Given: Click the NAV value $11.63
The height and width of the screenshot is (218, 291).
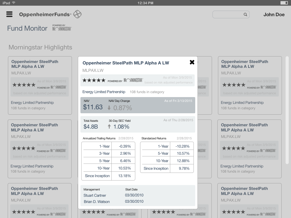Looking at the screenshot, I should tap(93, 107).
